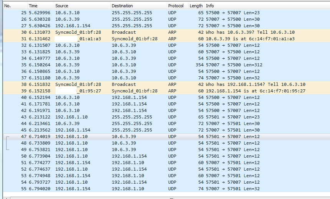Click the Source column header
Screen dimensions: 330x199
pos(82,6)
